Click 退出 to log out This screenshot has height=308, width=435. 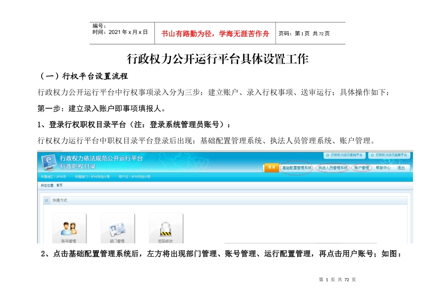pos(401,168)
